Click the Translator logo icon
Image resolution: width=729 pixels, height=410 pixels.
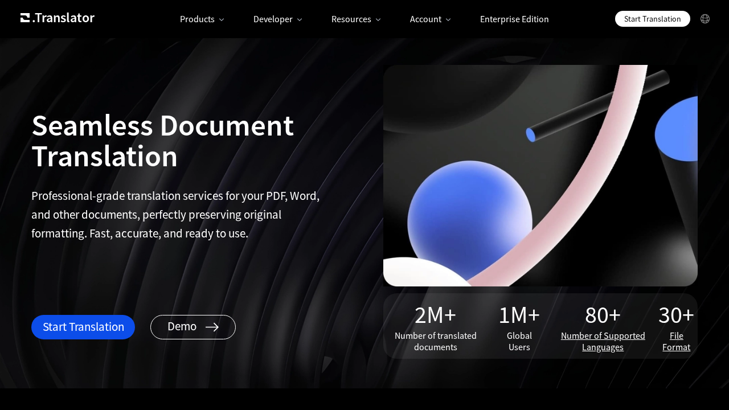click(x=25, y=18)
